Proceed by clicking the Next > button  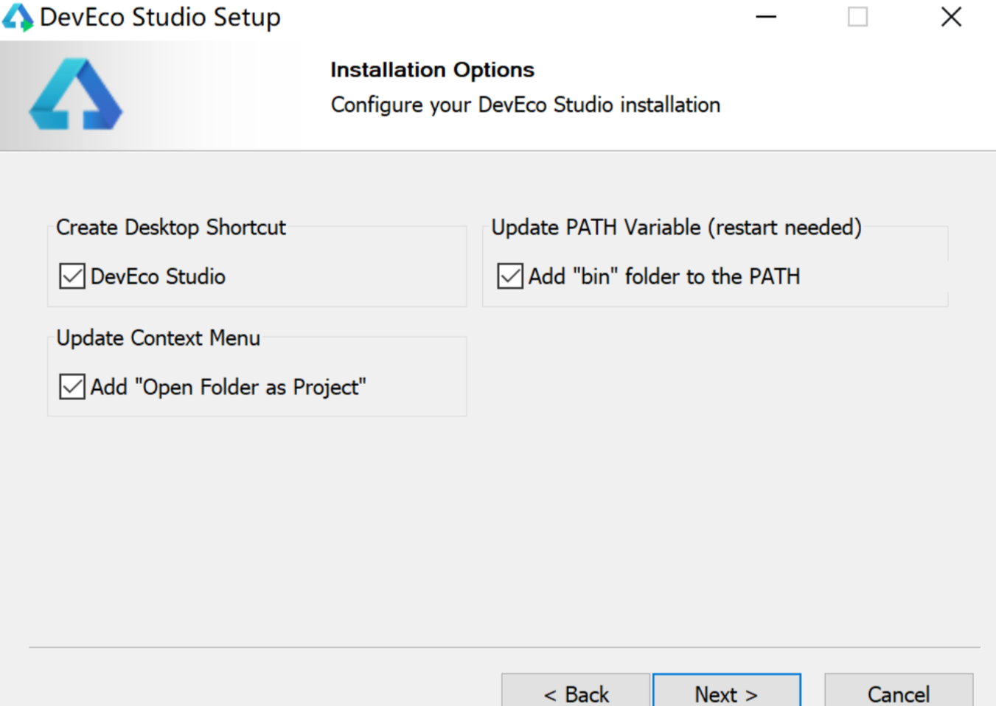pos(726,693)
